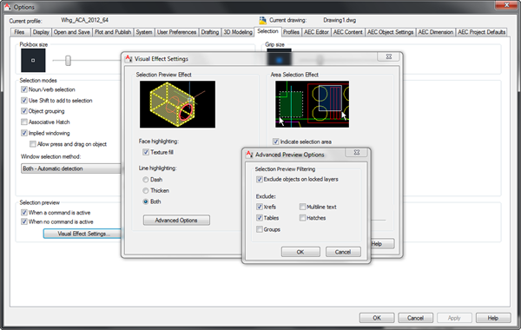Click OK in the Options dialog

(x=377, y=318)
